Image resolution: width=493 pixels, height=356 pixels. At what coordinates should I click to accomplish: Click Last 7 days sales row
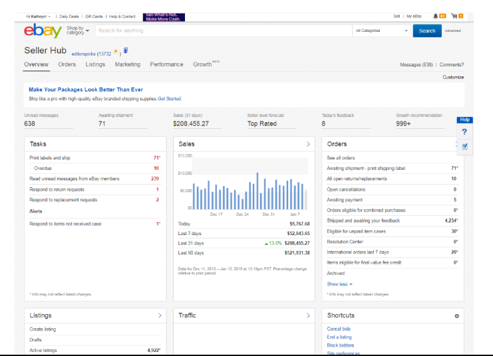(x=244, y=234)
